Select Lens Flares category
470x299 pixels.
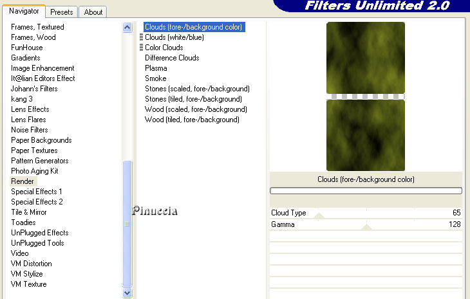coord(28,120)
